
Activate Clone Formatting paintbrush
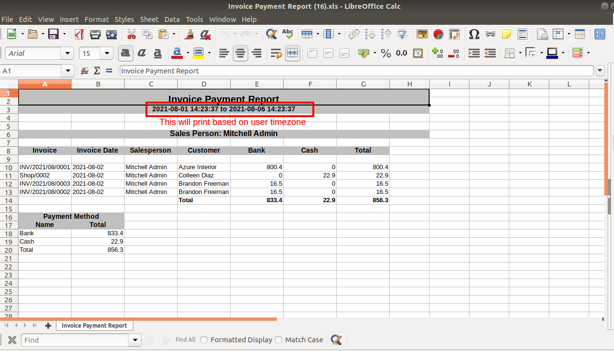(x=190, y=34)
